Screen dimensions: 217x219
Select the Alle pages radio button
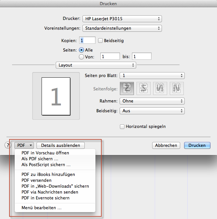pyautogui.click(x=81, y=50)
